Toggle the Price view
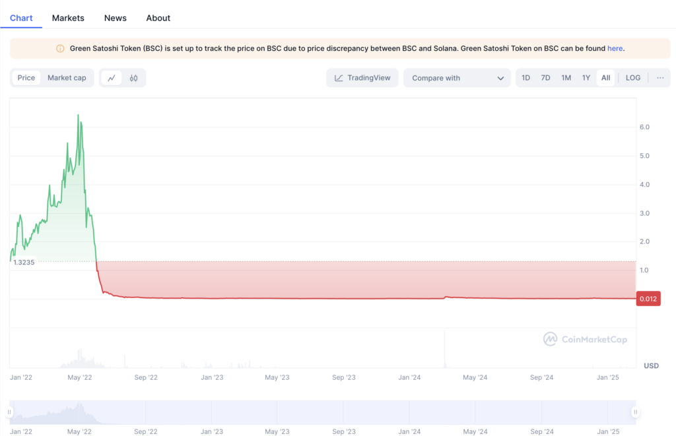This screenshot has width=676, height=436. point(26,78)
